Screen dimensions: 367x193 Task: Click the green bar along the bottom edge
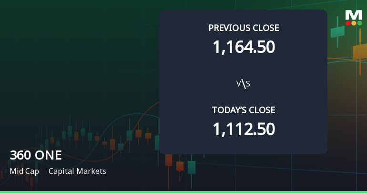pos(183,192)
